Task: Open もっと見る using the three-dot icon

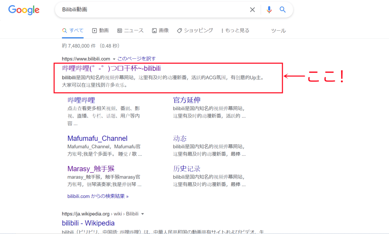Action: click(222, 30)
